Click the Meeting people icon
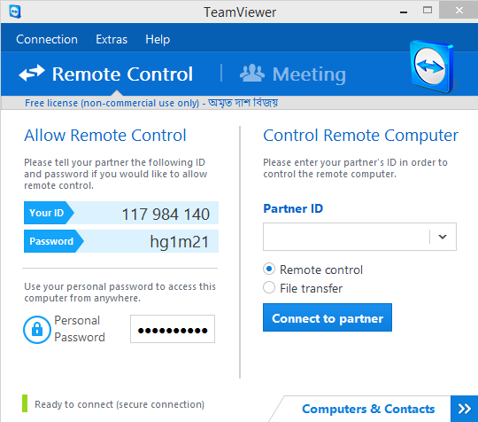The image size is (478, 422). point(252,73)
